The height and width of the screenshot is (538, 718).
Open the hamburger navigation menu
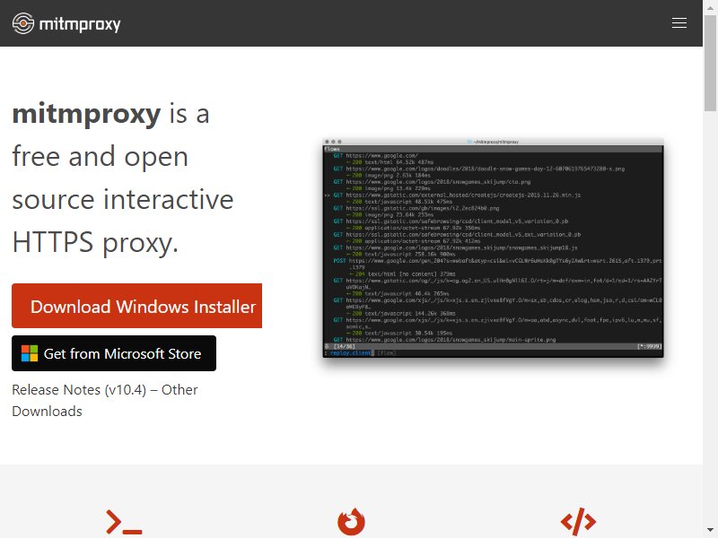tap(679, 23)
